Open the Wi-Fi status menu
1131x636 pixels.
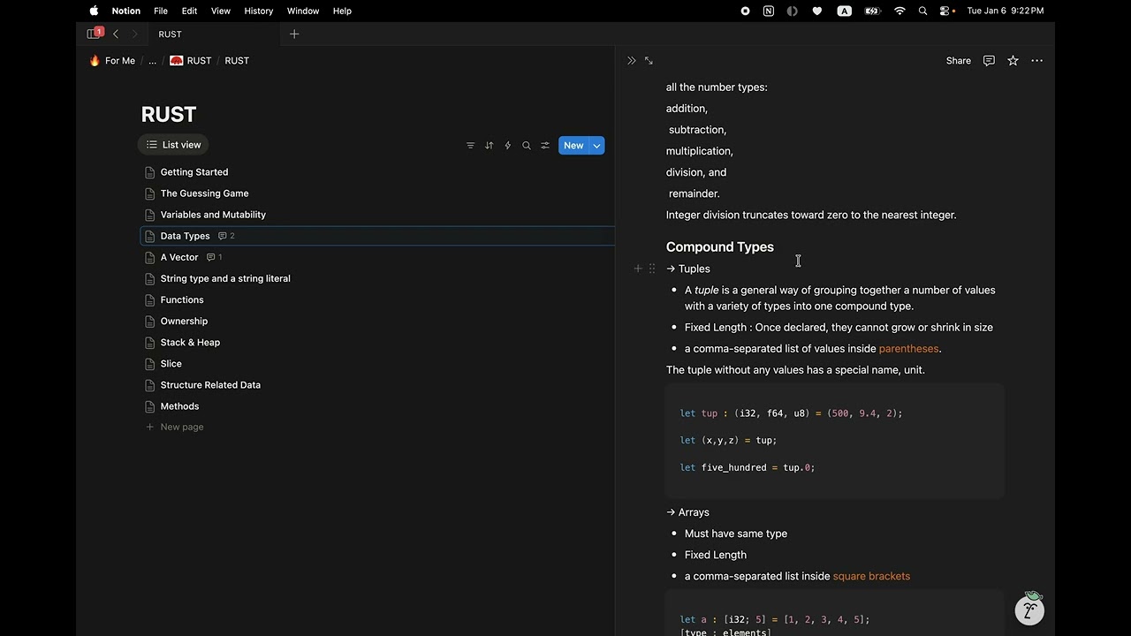coord(899,11)
